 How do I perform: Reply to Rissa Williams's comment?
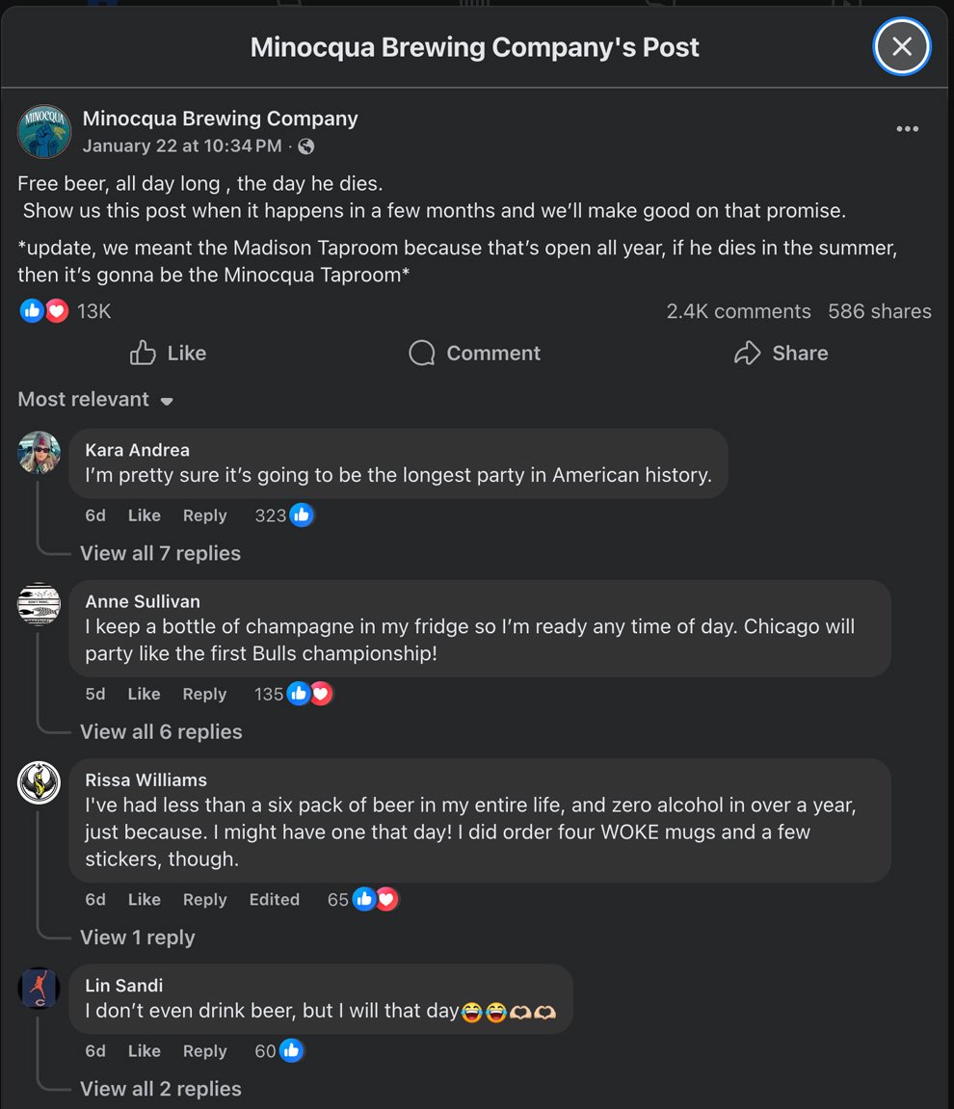[x=204, y=899]
